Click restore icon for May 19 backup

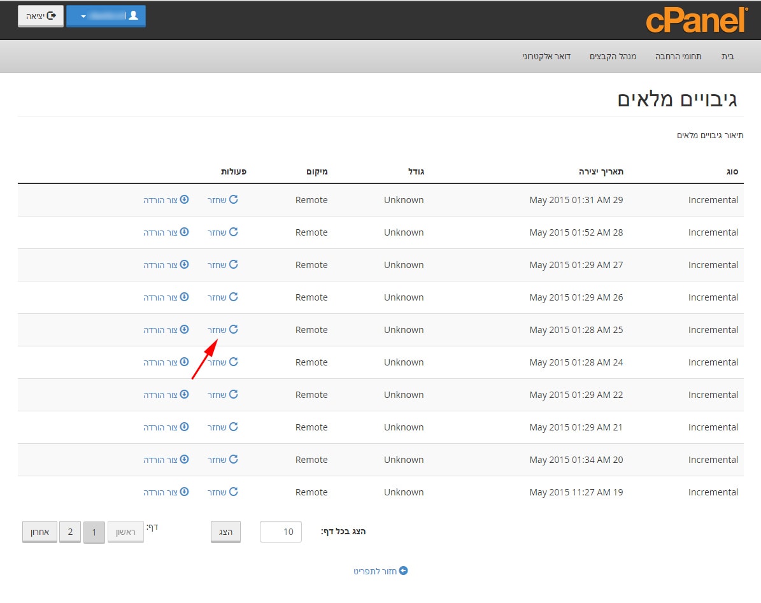tap(234, 492)
